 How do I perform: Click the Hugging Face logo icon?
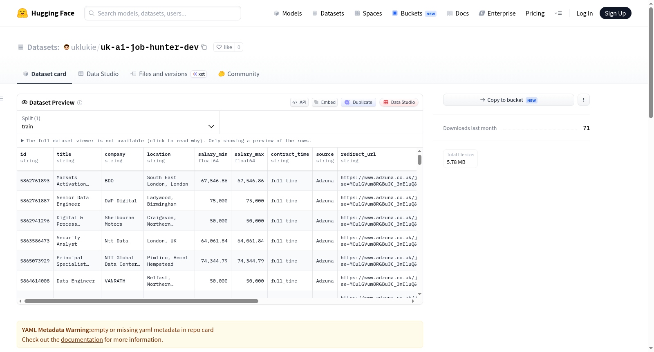(22, 13)
